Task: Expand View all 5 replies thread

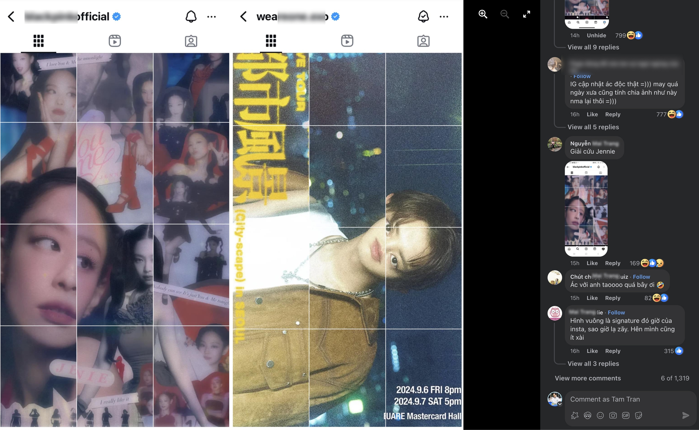Action: pyautogui.click(x=593, y=126)
